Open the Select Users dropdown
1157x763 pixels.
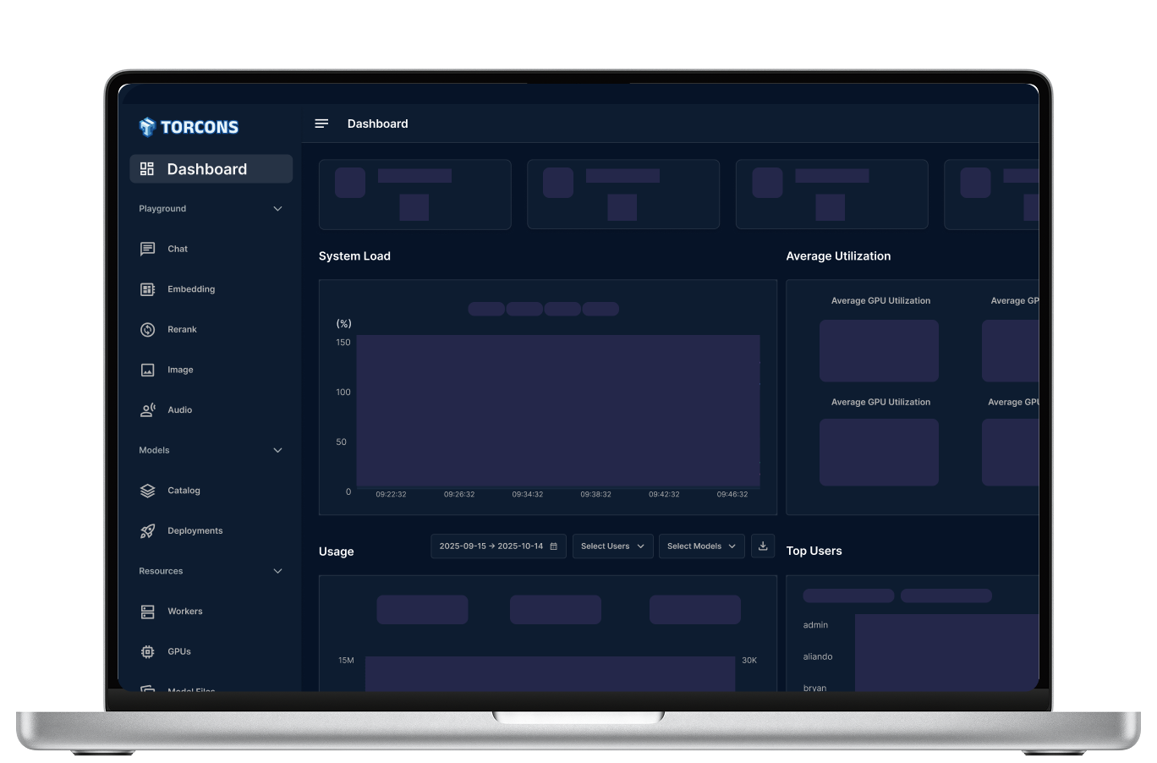click(x=612, y=546)
